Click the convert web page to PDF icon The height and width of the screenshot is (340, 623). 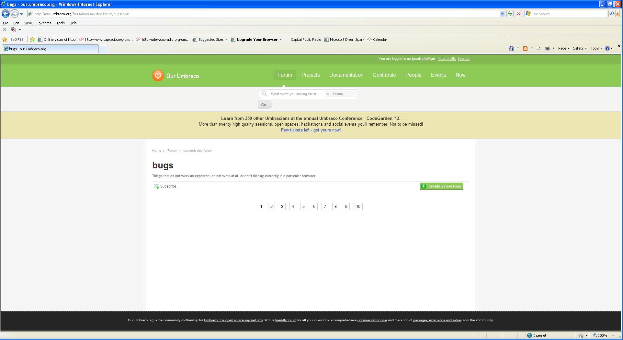pyautogui.click(x=13, y=29)
